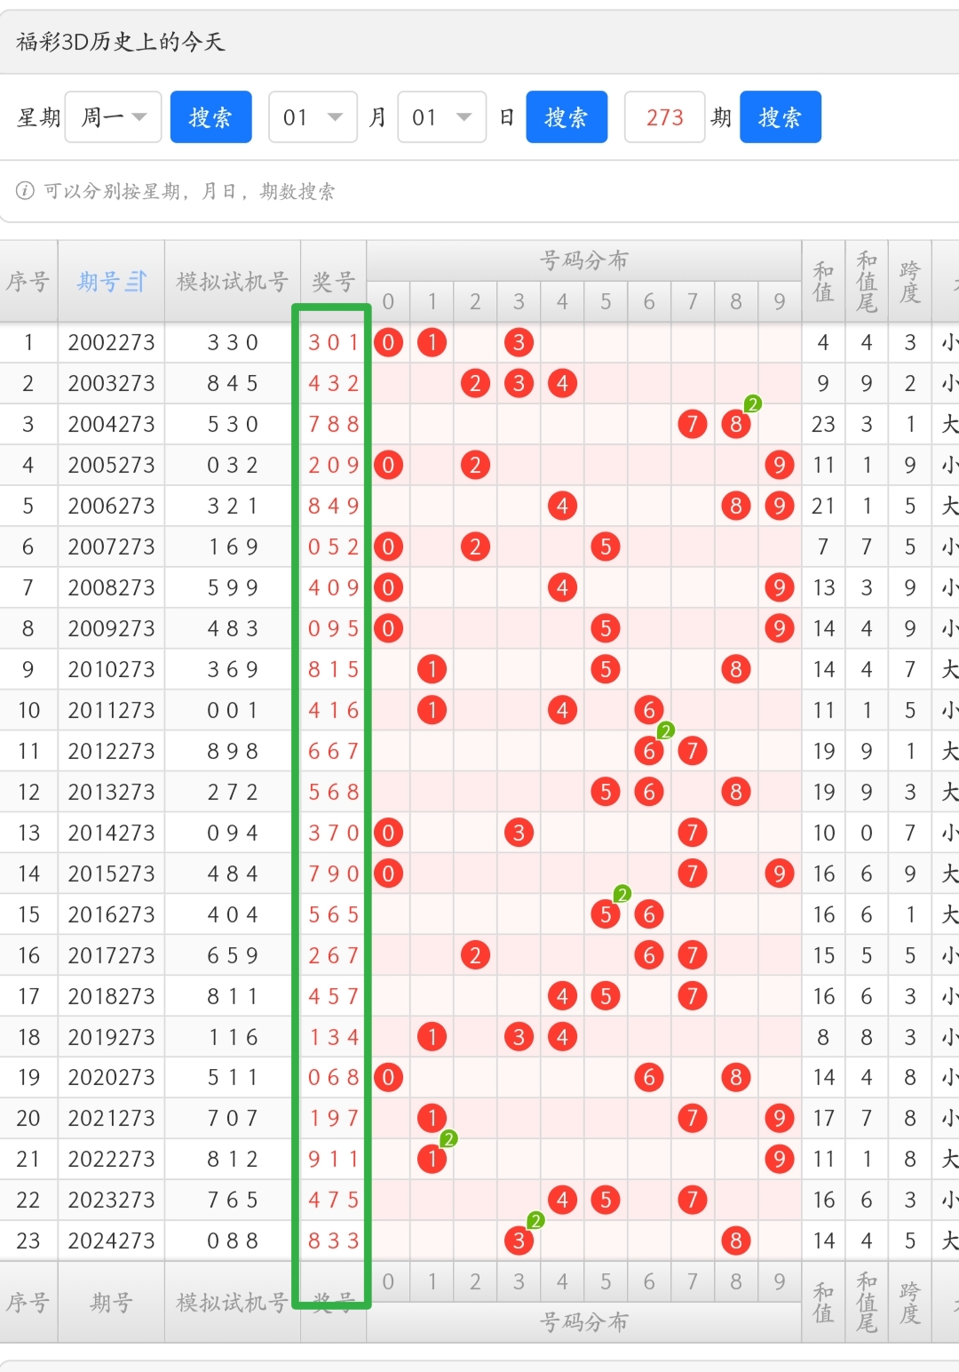Click red ball 9 in row 2015273
This screenshot has width=959, height=1372.
pyautogui.click(x=779, y=873)
